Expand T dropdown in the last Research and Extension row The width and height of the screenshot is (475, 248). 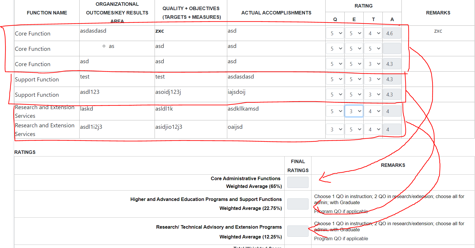pyautogui.click(x=373, y=129)
